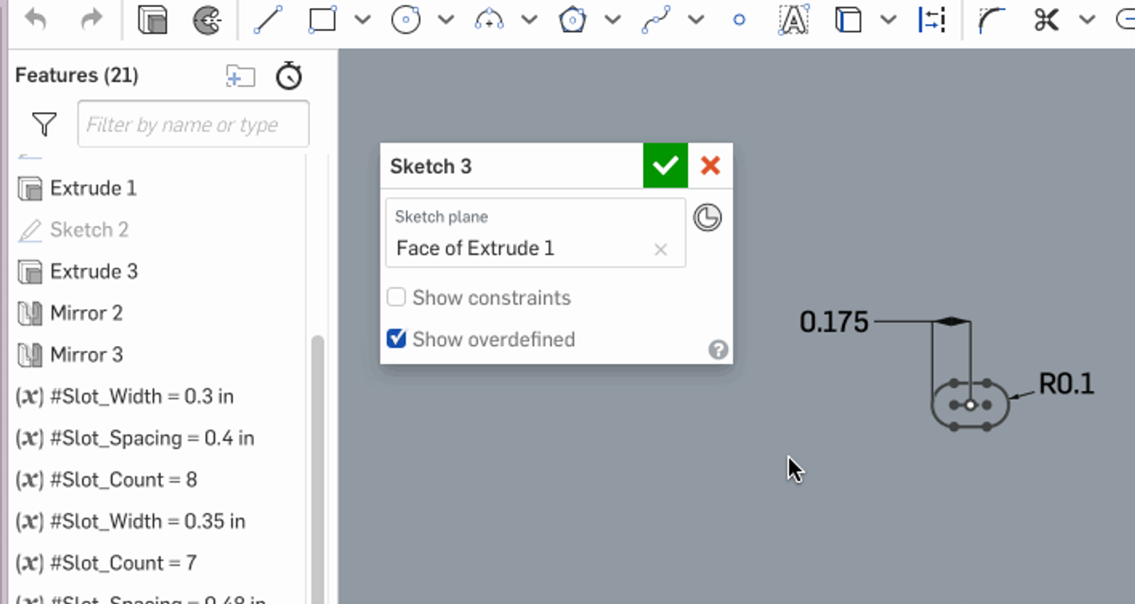Viewport: 1135px width, 604px height.
Task: Select the Text sketch tool
Action: point(793,20)
